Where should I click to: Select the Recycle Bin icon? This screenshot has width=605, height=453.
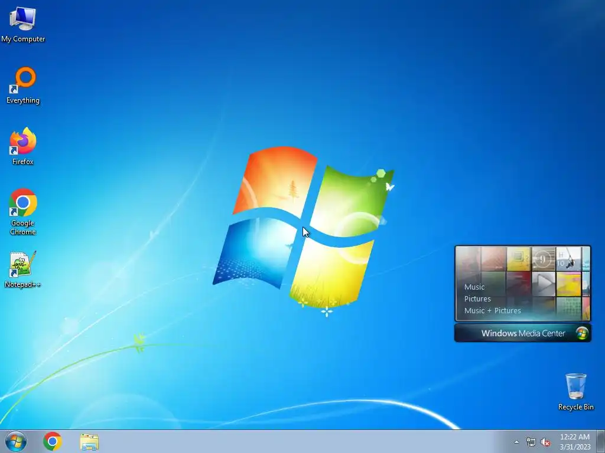pyautogui.click(x=575, y=392)
